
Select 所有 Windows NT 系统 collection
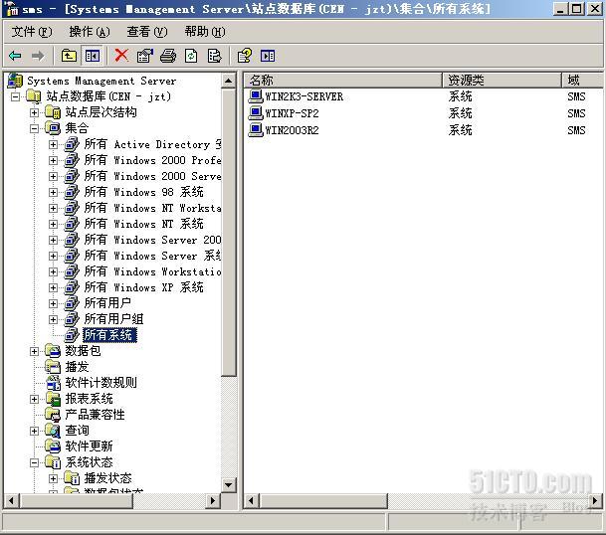(143, 224)
